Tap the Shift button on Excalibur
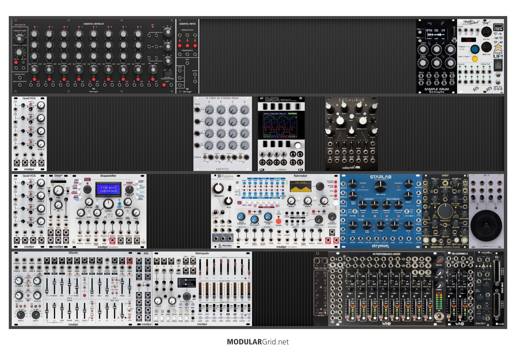The image size is (516, 348). pyautogui.click(x=351, y=116)
